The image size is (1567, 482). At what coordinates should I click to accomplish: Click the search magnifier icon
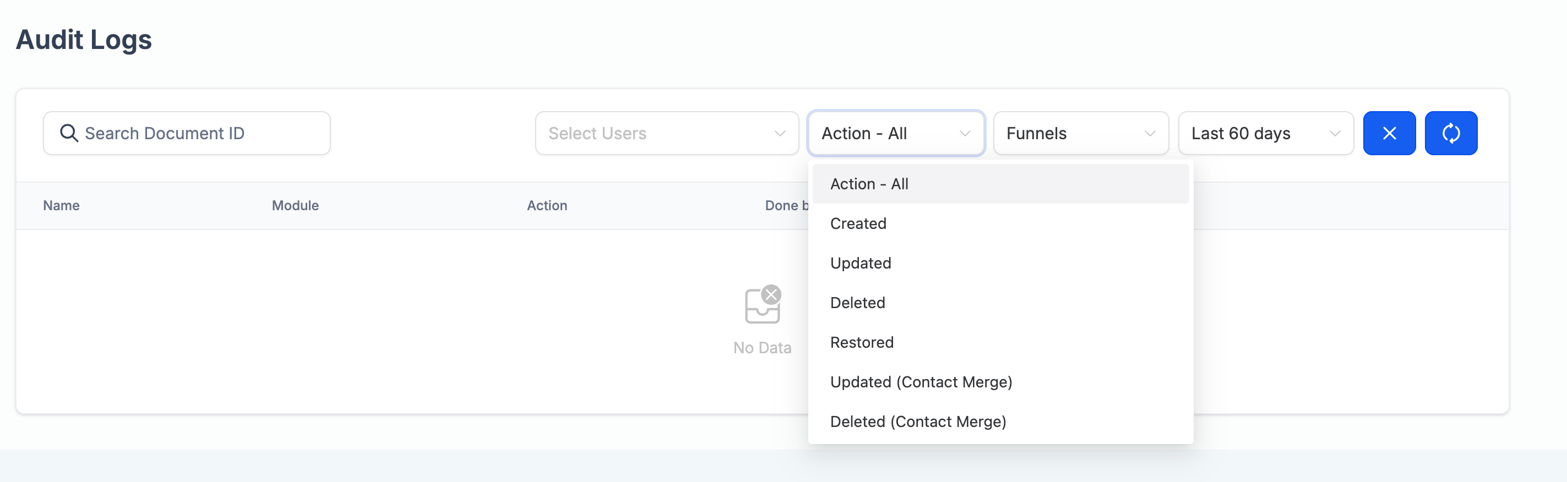[x=69, y=133]
